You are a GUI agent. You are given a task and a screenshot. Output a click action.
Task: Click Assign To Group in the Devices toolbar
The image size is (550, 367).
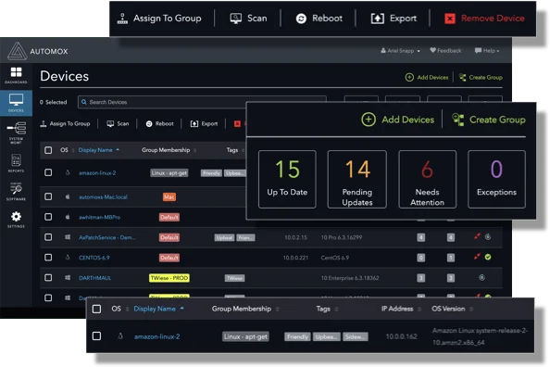[x=65, y=123]
